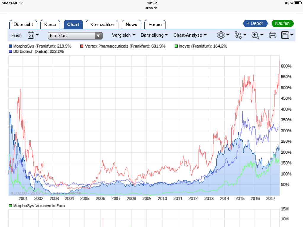Screen dimensions: 303x227
Task: Open the Frankfurt exchange dropdown
Action: point(75,35)
